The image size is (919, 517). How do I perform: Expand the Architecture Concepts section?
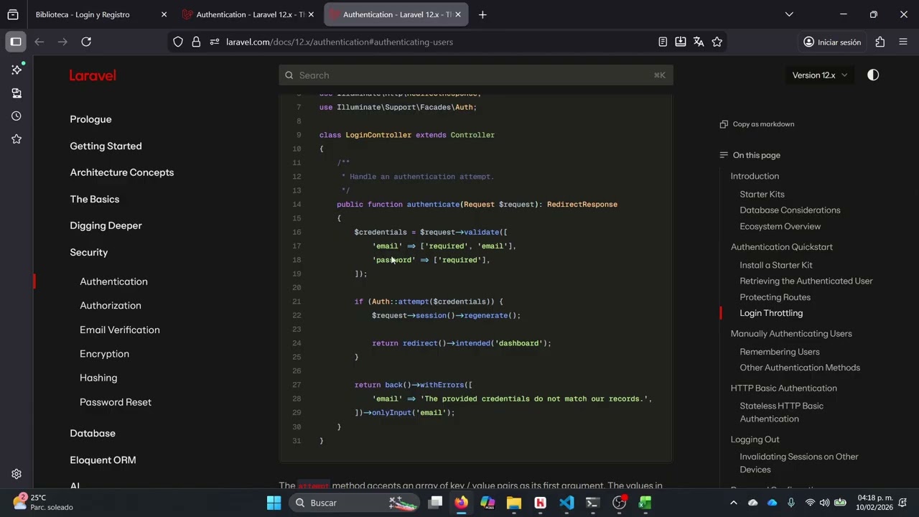coord(122,172)
